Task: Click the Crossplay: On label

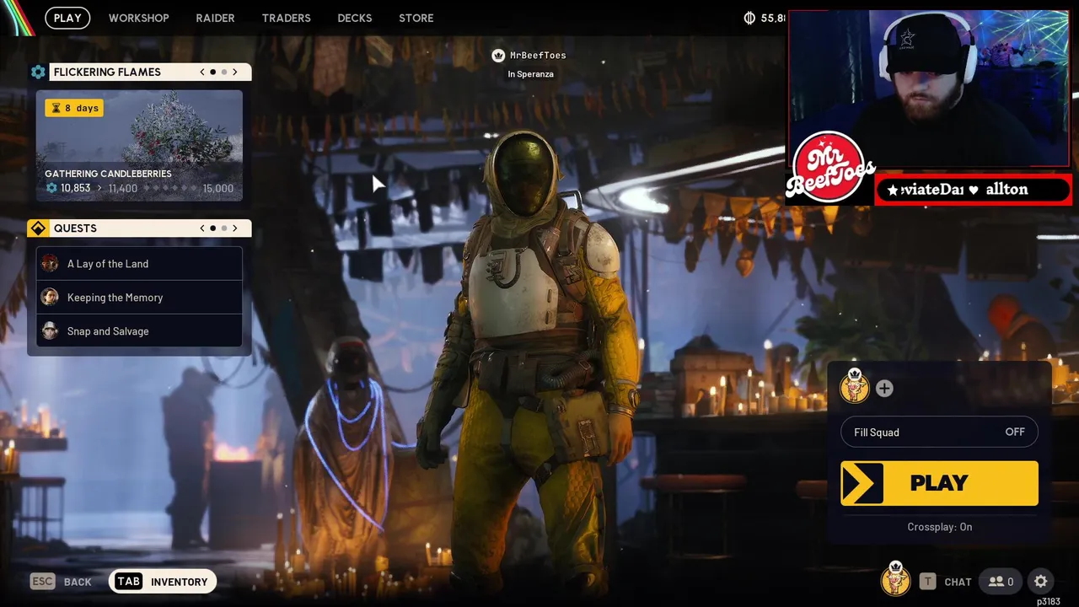Action: click(939, 527)
